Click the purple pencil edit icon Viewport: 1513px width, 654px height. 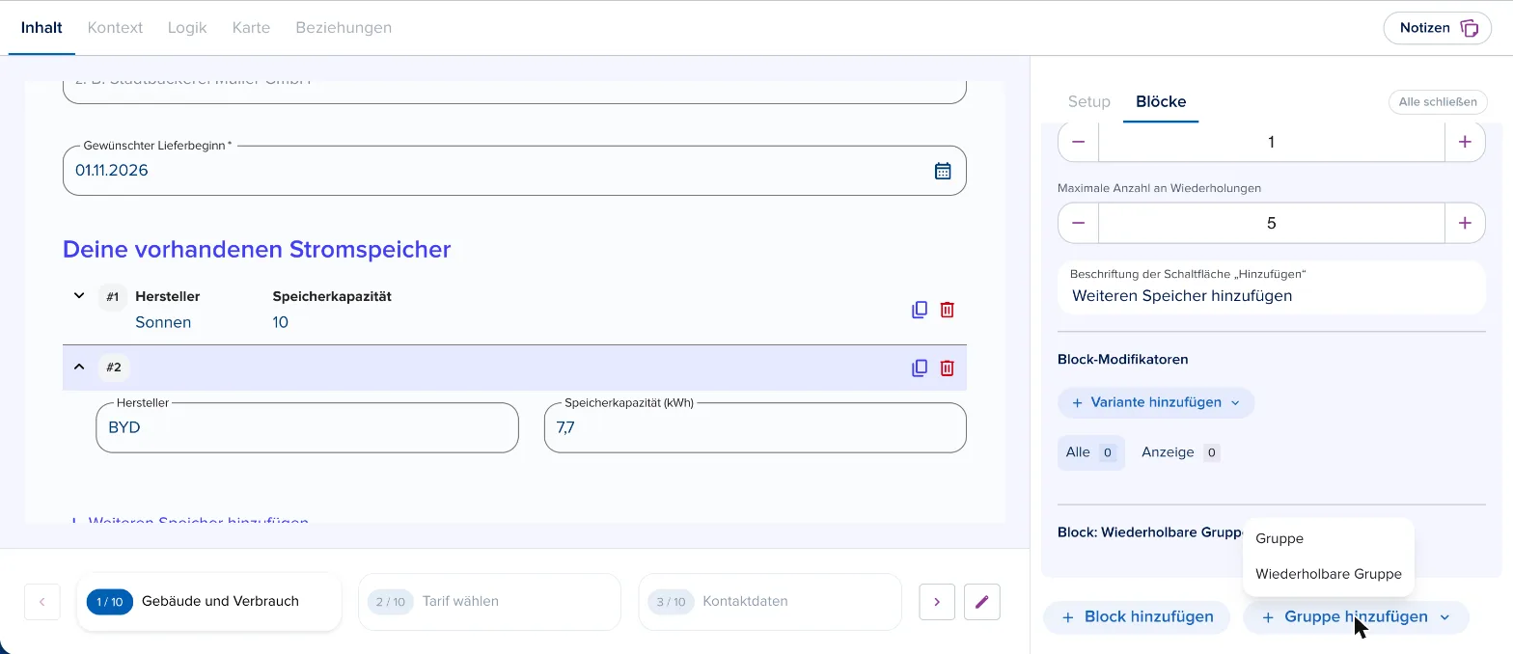click(982, 602)
